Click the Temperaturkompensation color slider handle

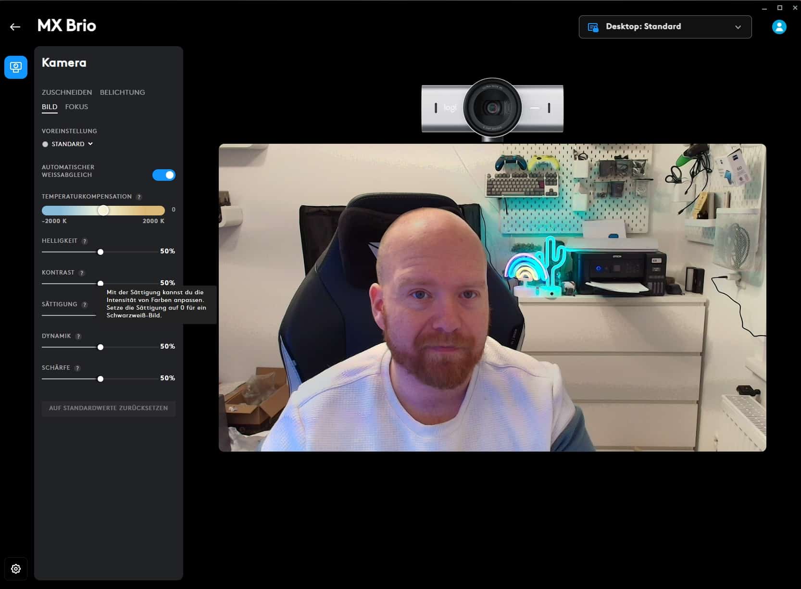(103, 211)
